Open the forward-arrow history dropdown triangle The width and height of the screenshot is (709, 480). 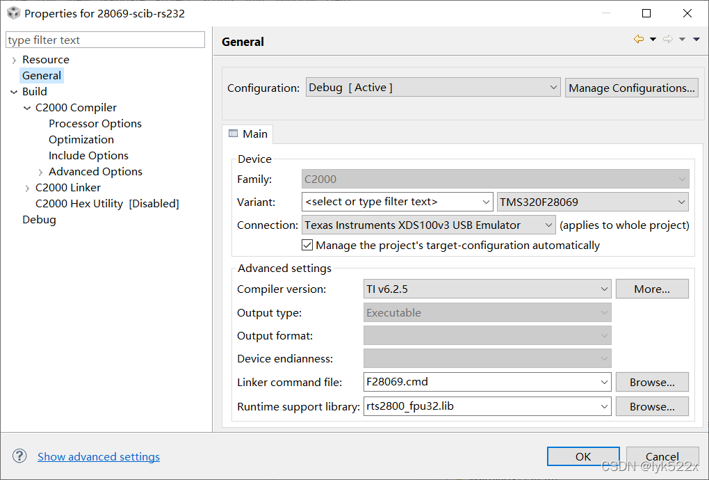click(x=682, y=39)
